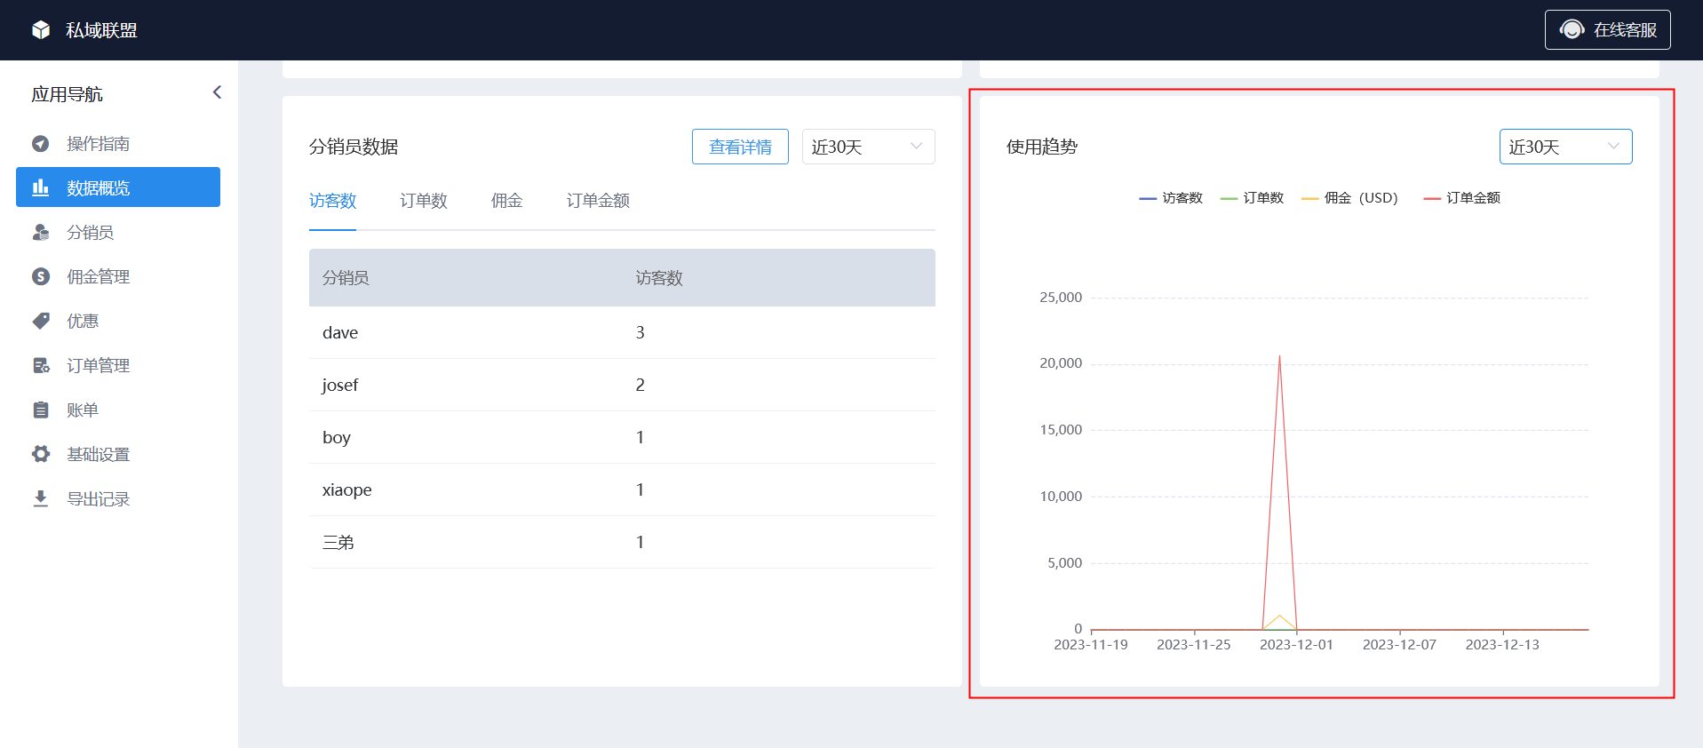1703x748 pixels.
Task: Open 基础设置 sidebar item
Action: click(x=118, y=455)
